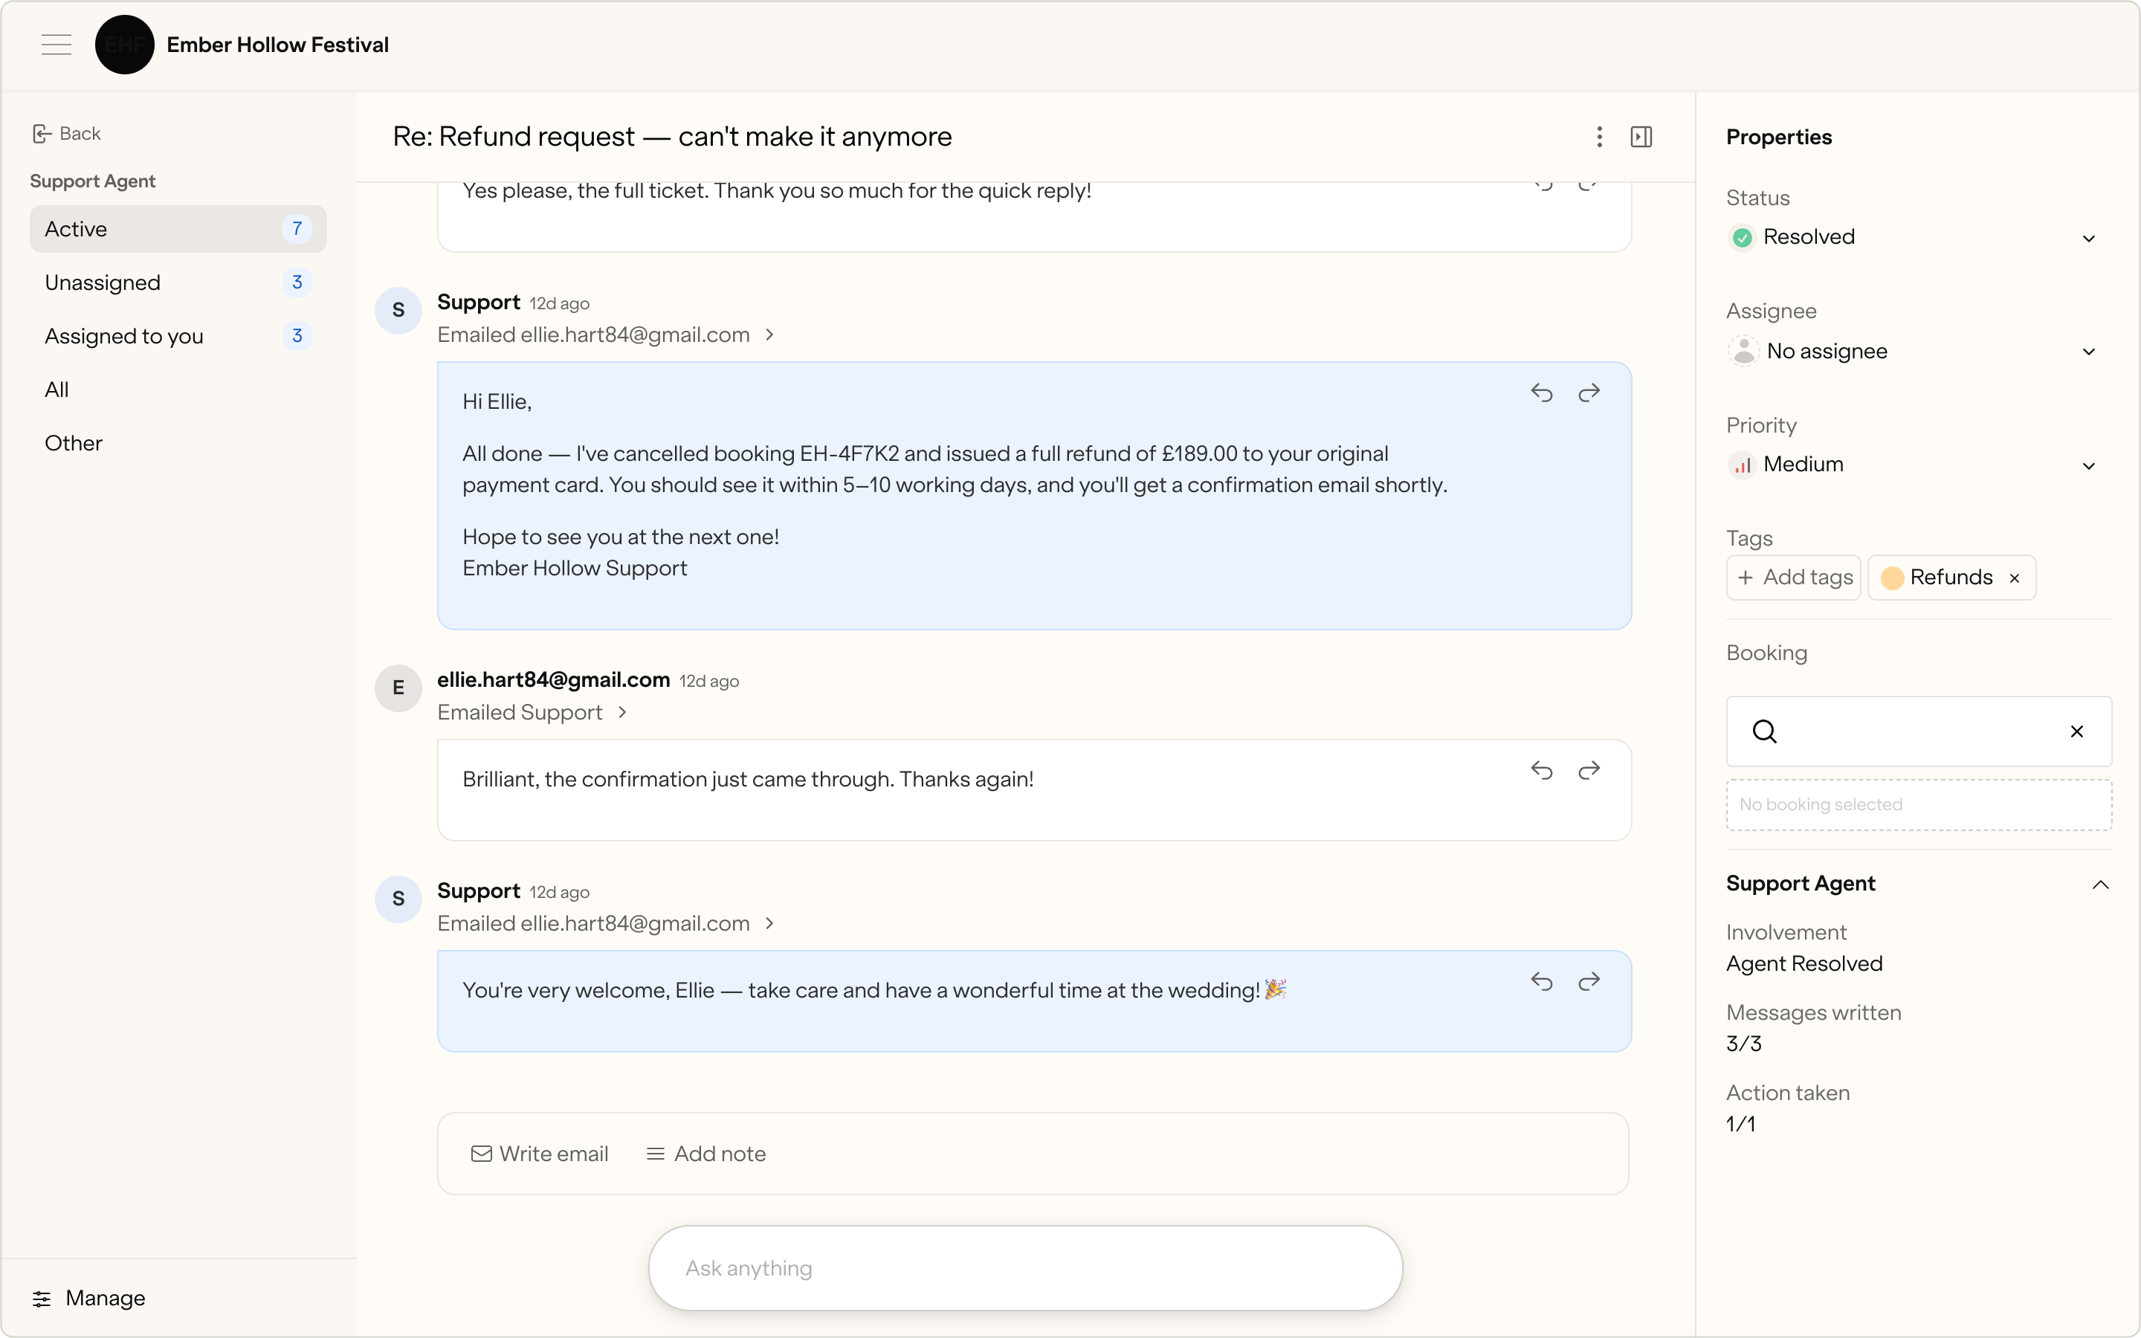
Task: Focus the Ask anything input
Action: pyautogui.click(x=1025, y=1268)
